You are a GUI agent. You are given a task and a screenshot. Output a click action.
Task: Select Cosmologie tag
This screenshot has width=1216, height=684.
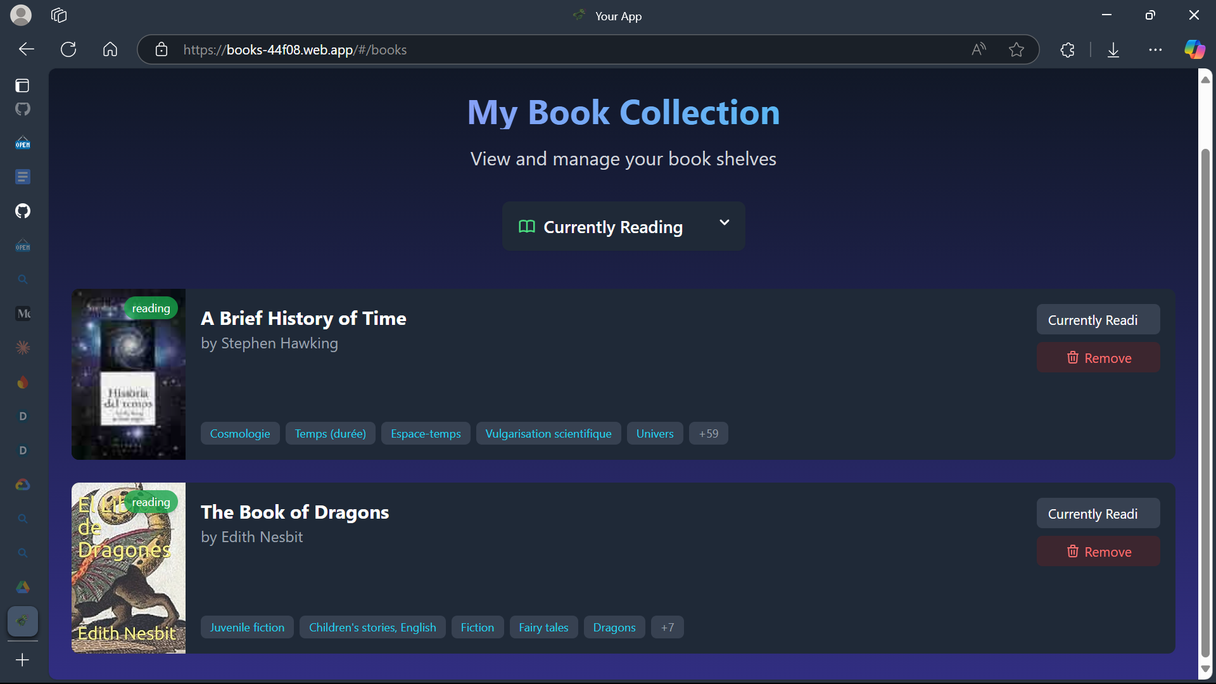tap(239, 434)
